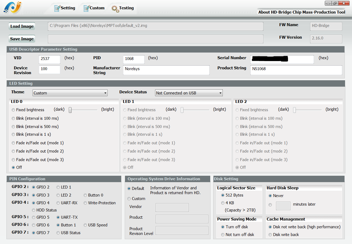Set GPIO 4 pin to Write-Protection

click(100, 203)
